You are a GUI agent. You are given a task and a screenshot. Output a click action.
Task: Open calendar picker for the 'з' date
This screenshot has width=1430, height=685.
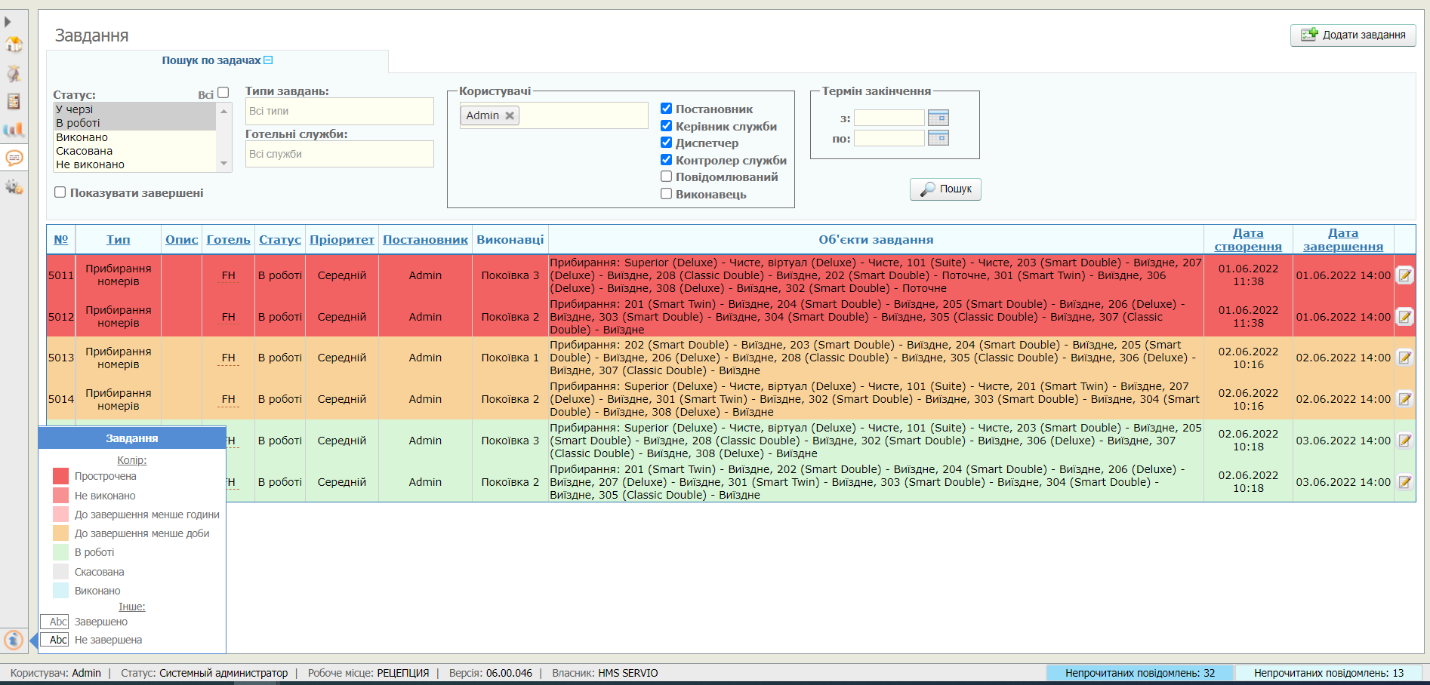938,118
